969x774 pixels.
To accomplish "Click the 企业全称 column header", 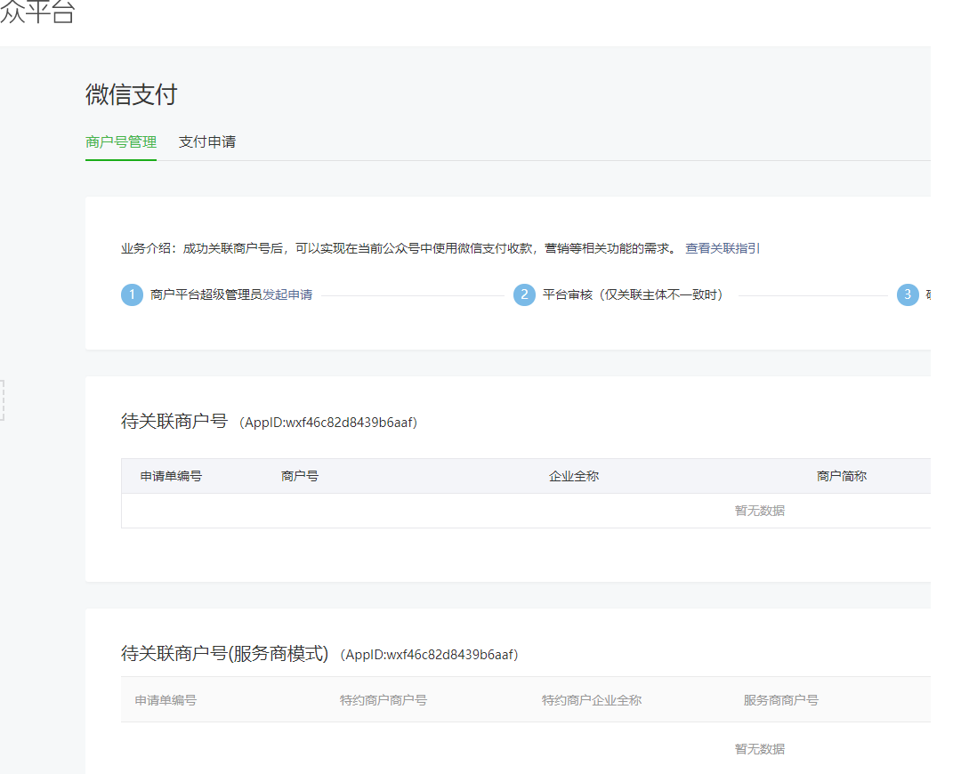I will click(574, 476).
